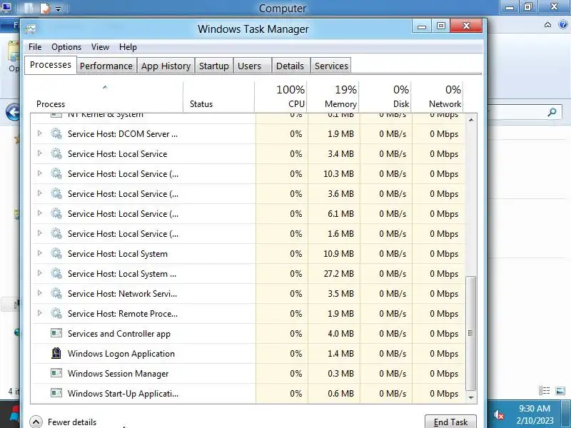Image resolution: width=571 pixels, height=428 pixels.
Task: Click the 0.6 MB memory value
Action: pos(341,394)
